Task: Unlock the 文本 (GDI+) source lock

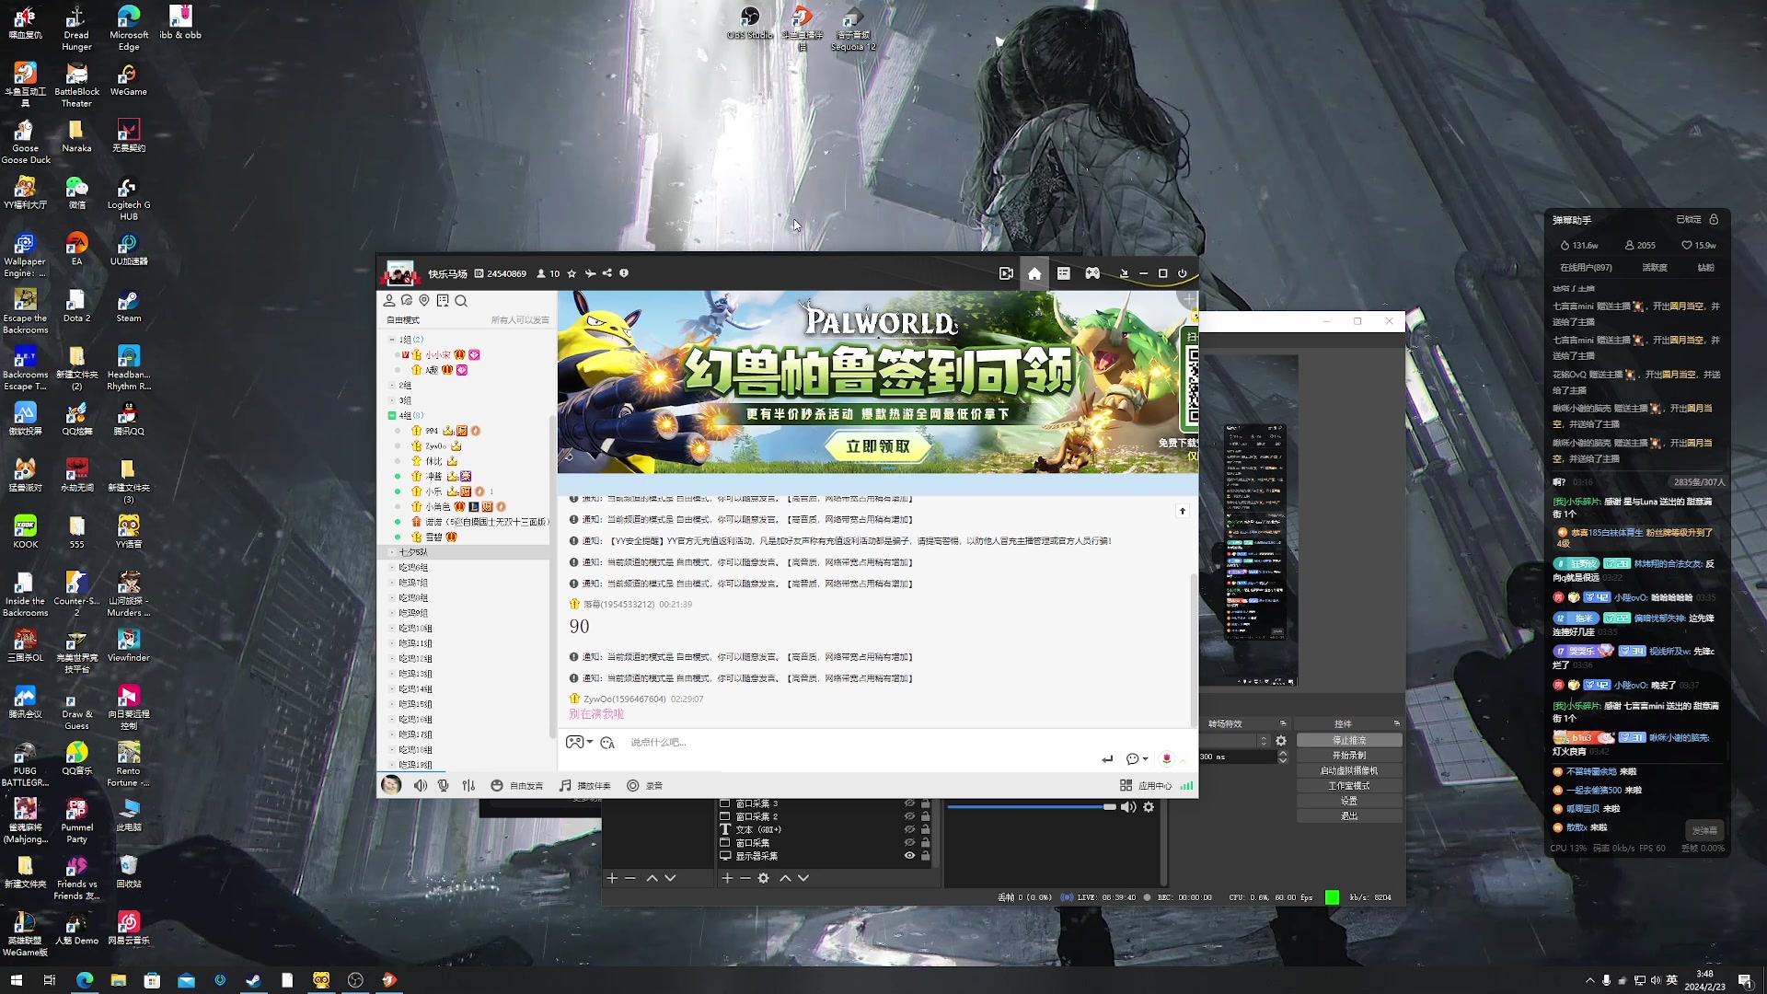Action: pyautogui.click(x=925, y=829)
